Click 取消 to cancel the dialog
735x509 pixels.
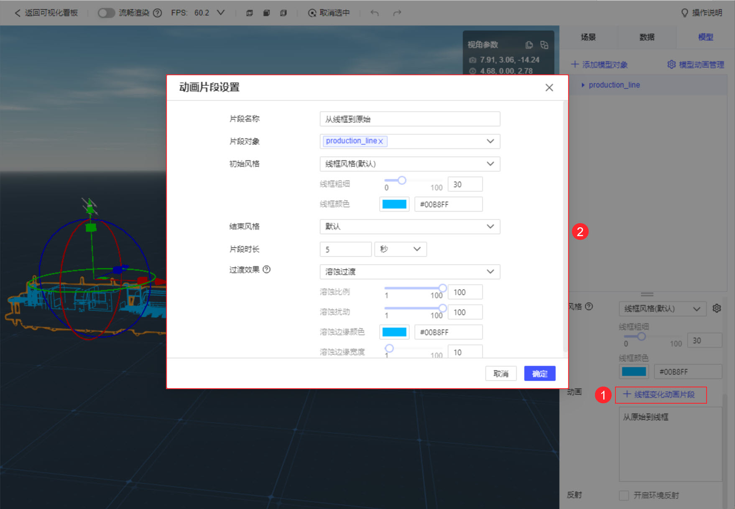[501, 374]
